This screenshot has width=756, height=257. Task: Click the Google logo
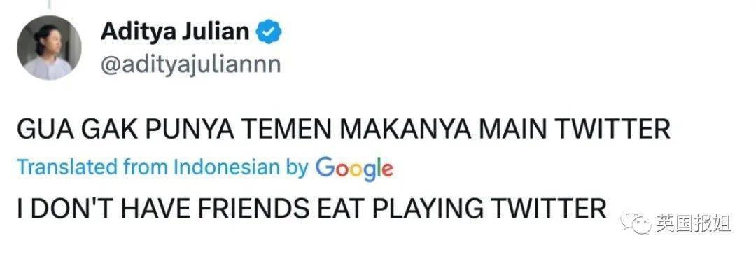pos(354,169)
